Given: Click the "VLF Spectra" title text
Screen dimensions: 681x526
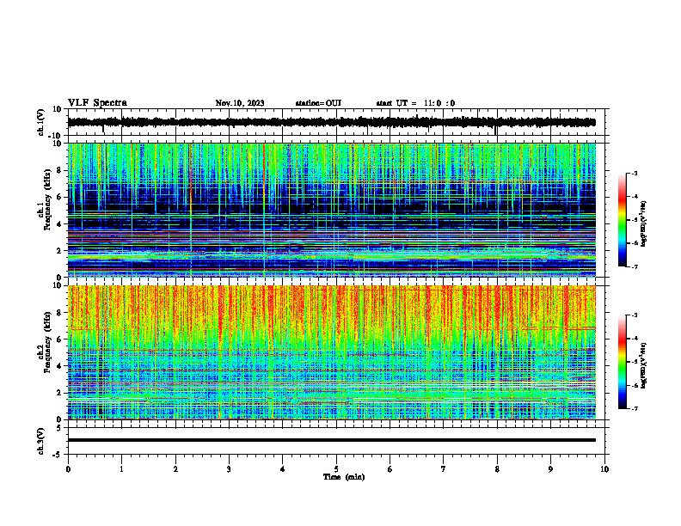Looking at the screenshot, I should tap(97, 103).
